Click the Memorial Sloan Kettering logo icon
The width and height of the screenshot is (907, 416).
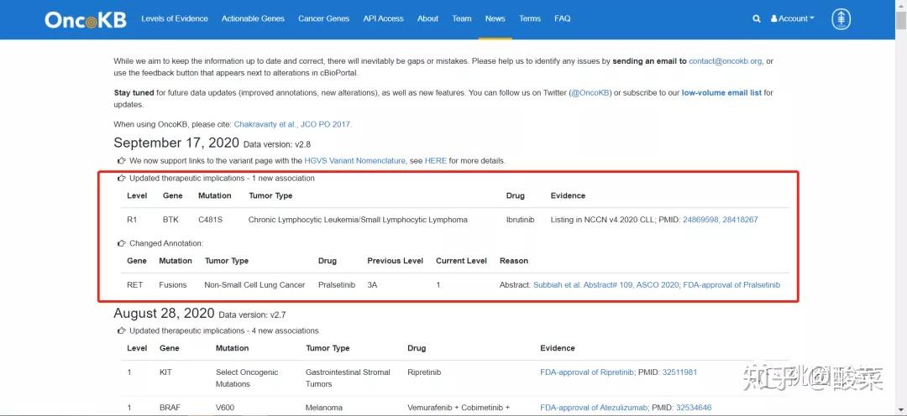point(841,18)
